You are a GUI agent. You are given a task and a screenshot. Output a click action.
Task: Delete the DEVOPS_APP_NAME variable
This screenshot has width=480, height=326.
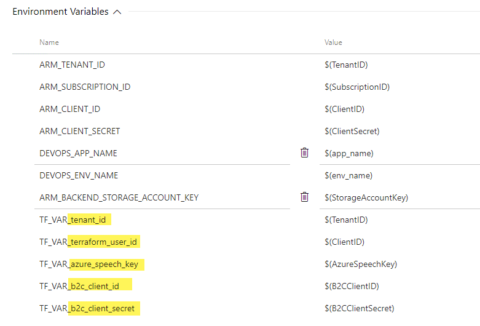(x=304, y=153)
